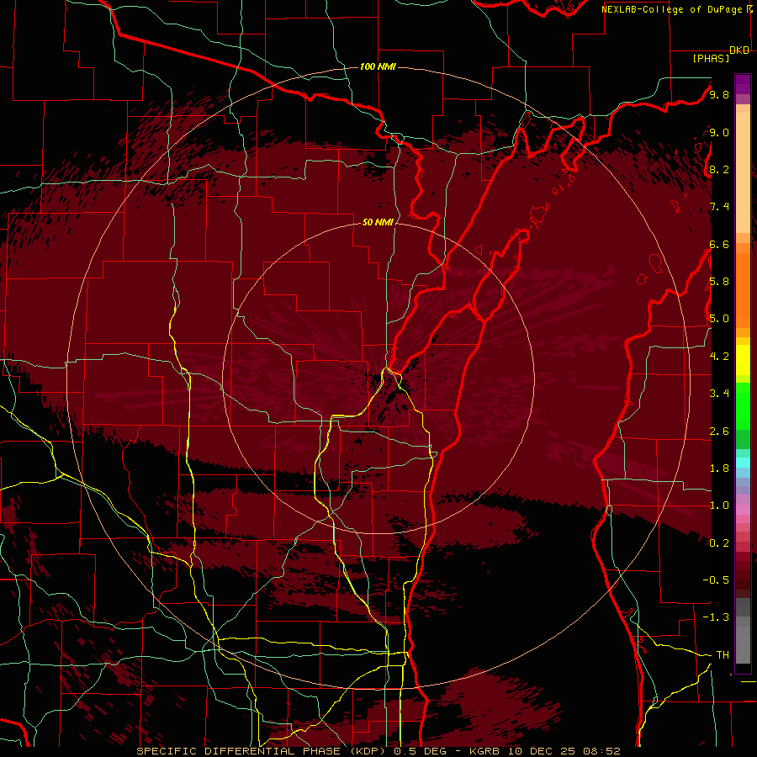Select the 9.8 scale value
This screenshot has width=757, height=757.
coord(719,94)
